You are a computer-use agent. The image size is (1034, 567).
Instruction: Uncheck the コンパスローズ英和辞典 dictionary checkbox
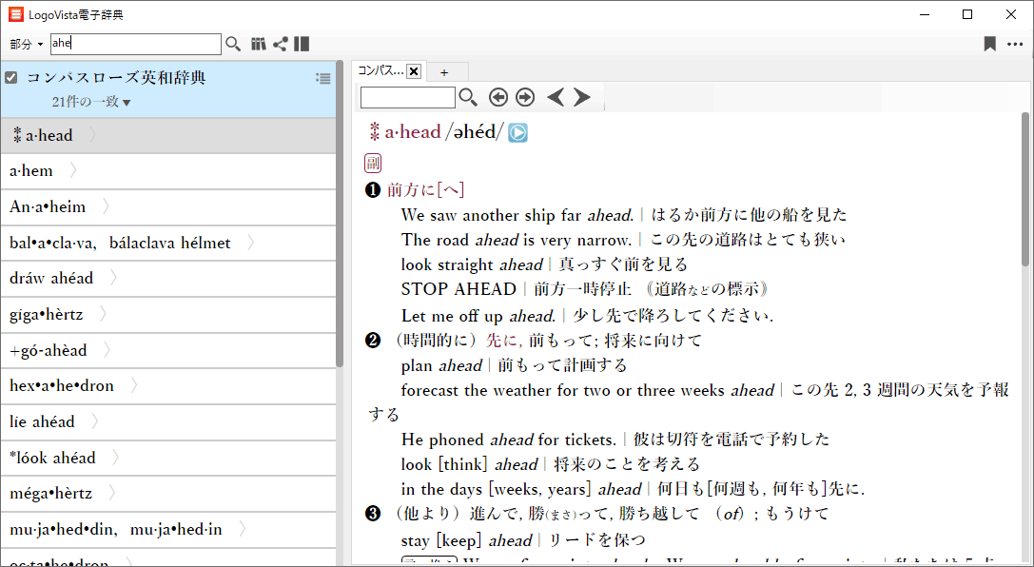[11, 77]
